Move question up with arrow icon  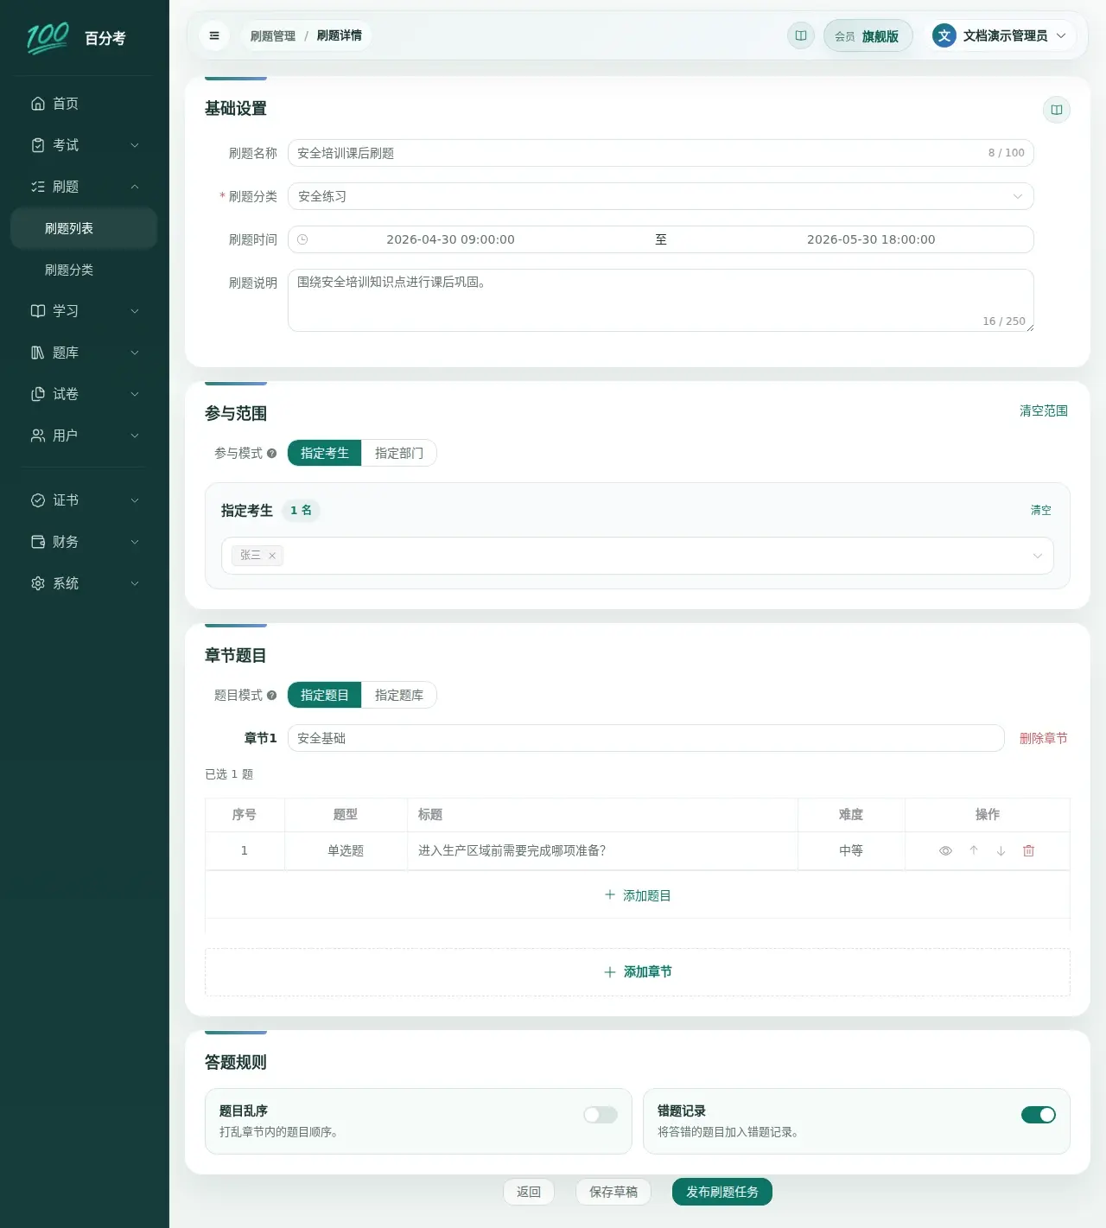tap(974, 850)
